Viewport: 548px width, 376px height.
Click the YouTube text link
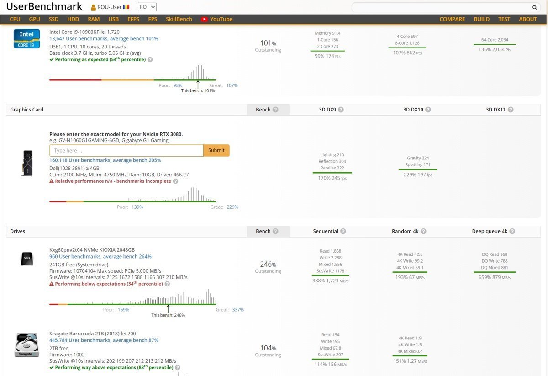221,19
